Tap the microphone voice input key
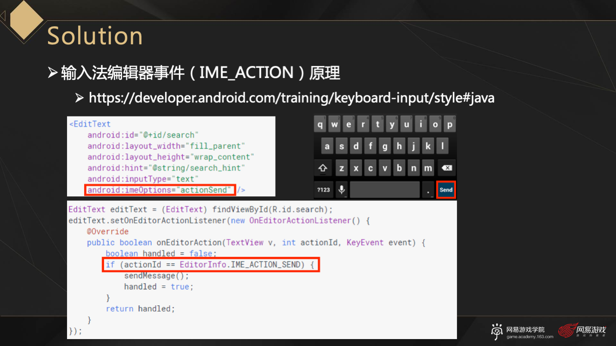The width and height of the screenshot is (616, 346). coord(342,190)
